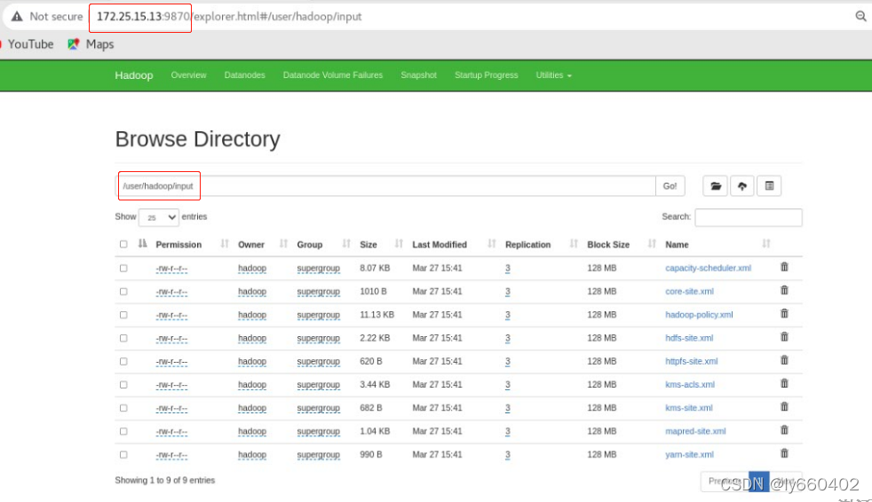Sort table by Permission column arrows
The width and height of the screenshot is (872, 502).
[x=224, y=244]
